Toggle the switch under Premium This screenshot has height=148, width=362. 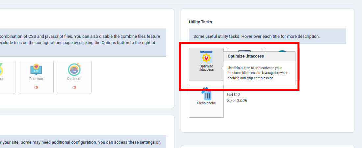click(x=36, y=87)
